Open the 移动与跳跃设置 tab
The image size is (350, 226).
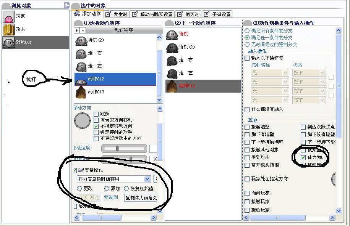[x=152, y=14]
